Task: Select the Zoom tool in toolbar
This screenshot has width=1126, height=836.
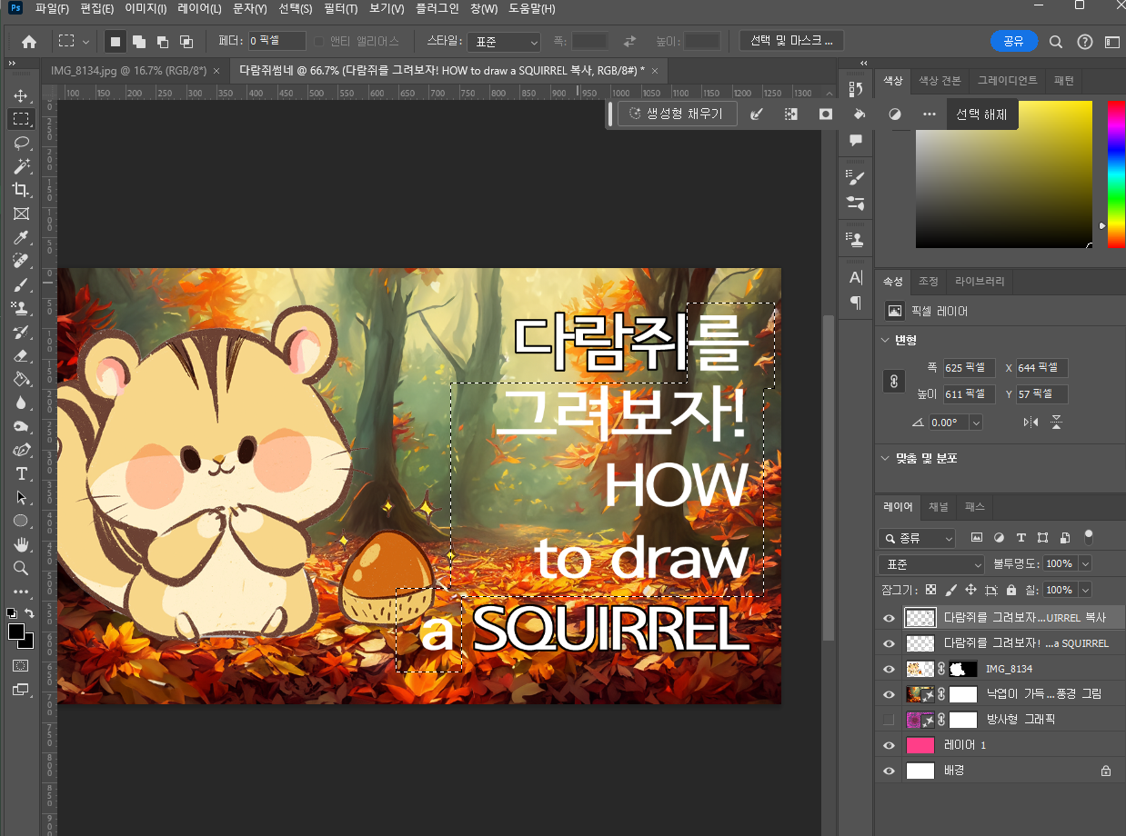Action: (x=20, y=568)
